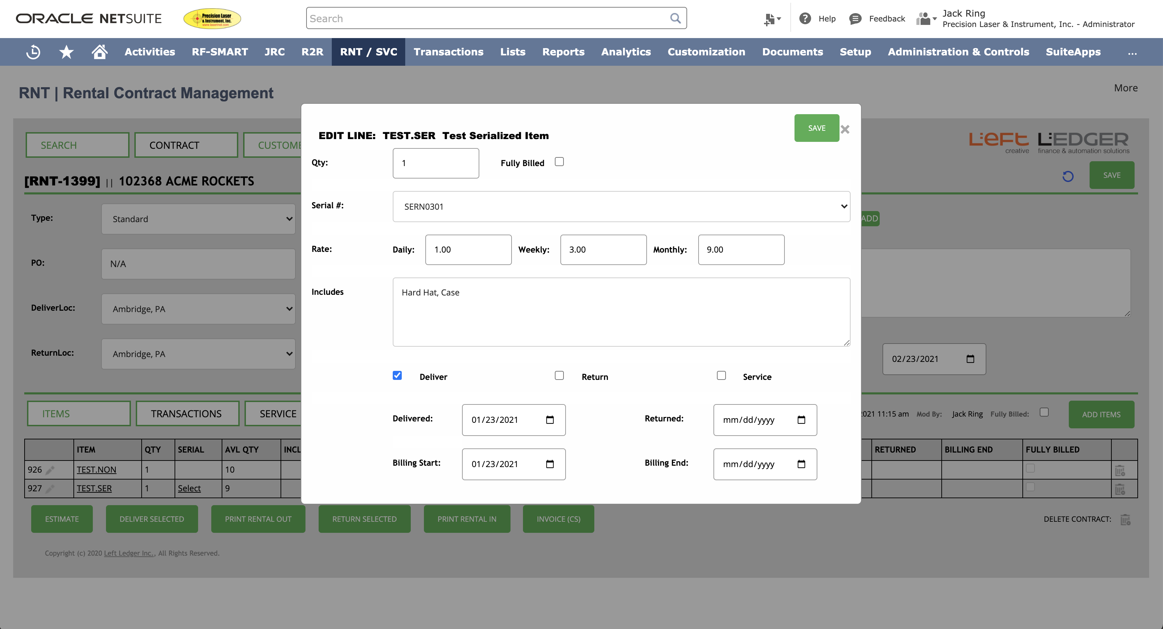The width and height of the screenshot is (1163, 629).
Task: Check the Fully Billed checkbox in dialog
Action: tap(559, 162)
